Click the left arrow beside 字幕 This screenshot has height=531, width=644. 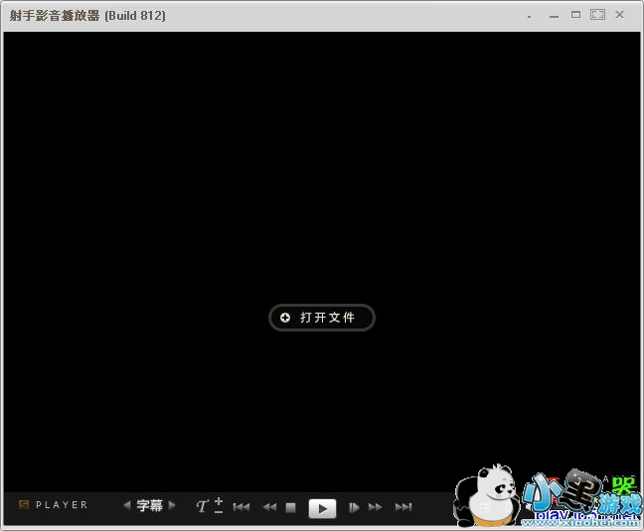pos(127,505)
